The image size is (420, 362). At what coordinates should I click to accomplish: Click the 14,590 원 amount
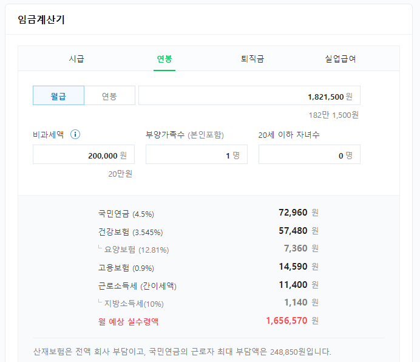pos(299,267)
